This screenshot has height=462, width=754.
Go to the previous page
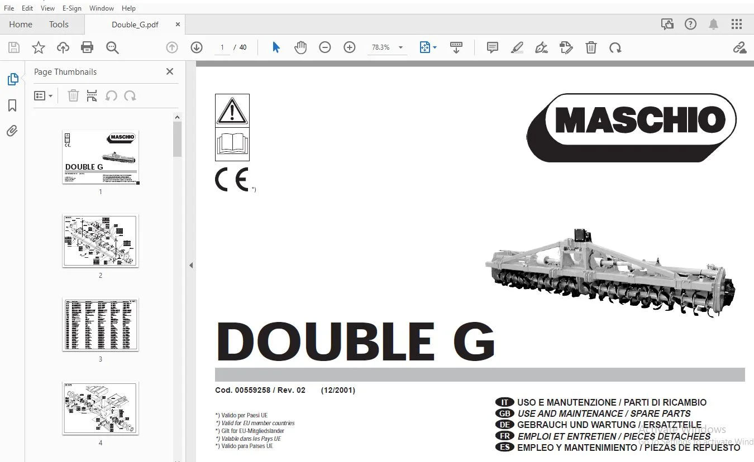[x=172, y=47]
